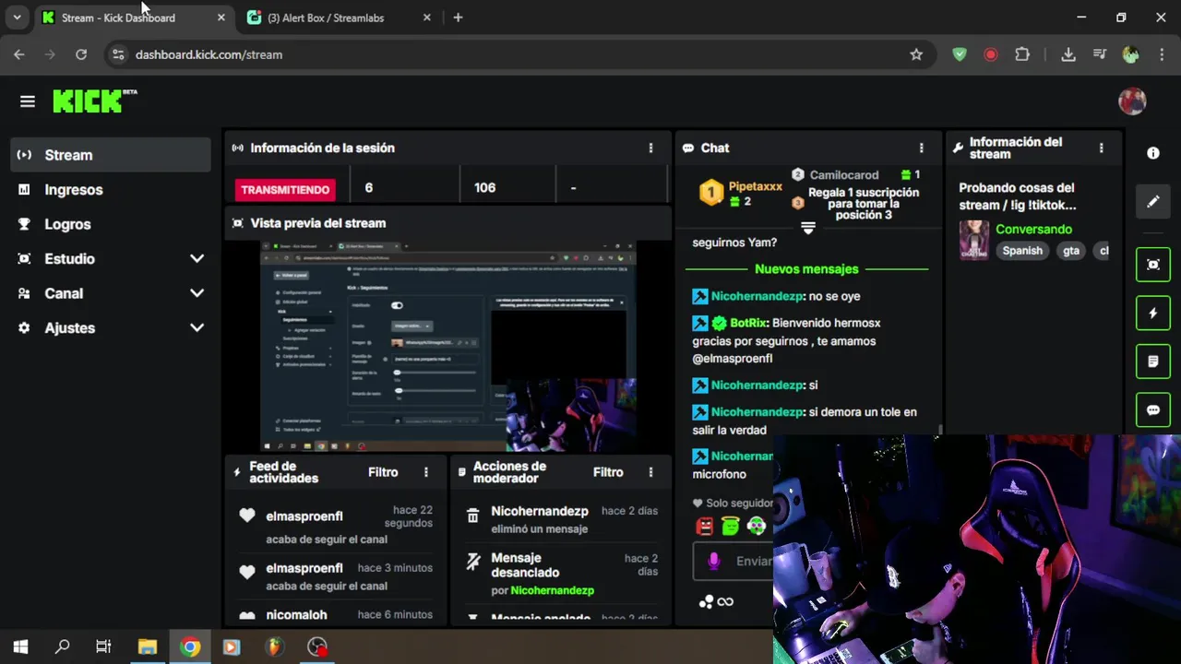Open the user profile avatar menu

(x=1132, y=101)
